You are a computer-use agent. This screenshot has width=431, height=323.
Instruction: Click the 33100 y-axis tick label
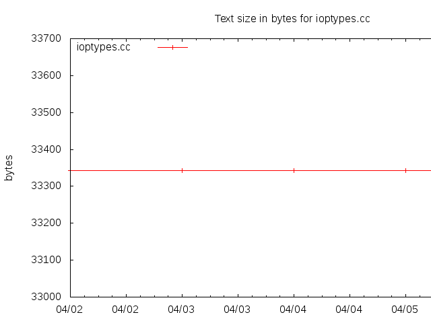46,260
